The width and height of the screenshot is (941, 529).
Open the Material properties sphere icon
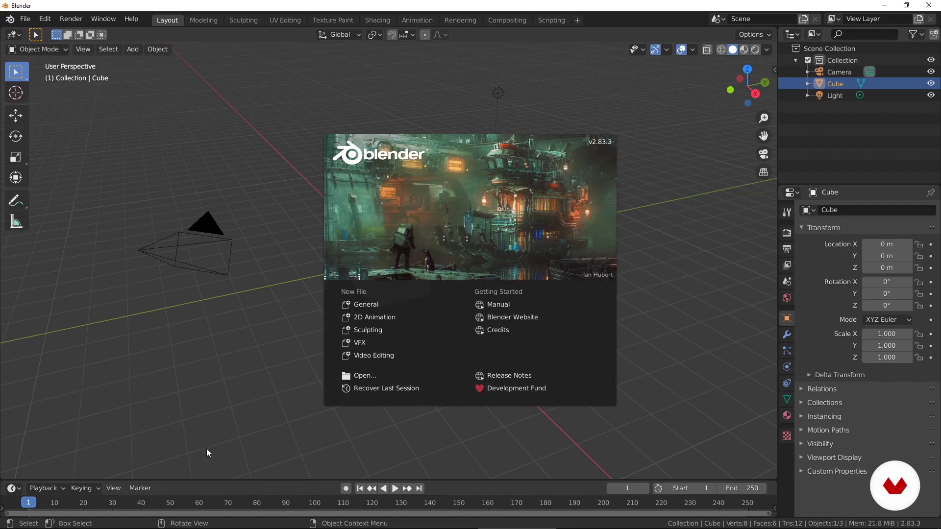[787, 415]
